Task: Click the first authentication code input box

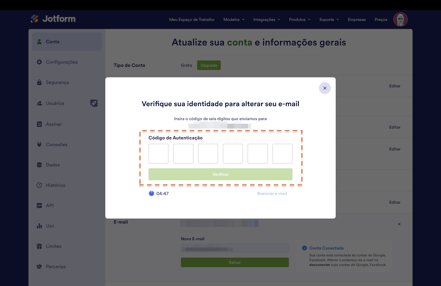Action: click(158, 154)
